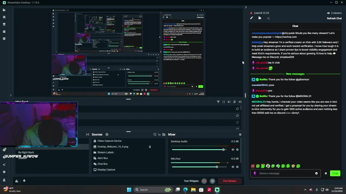Open the emoji picker in the message box
This screenshot has height=194, width=346.
coord(317,173)
